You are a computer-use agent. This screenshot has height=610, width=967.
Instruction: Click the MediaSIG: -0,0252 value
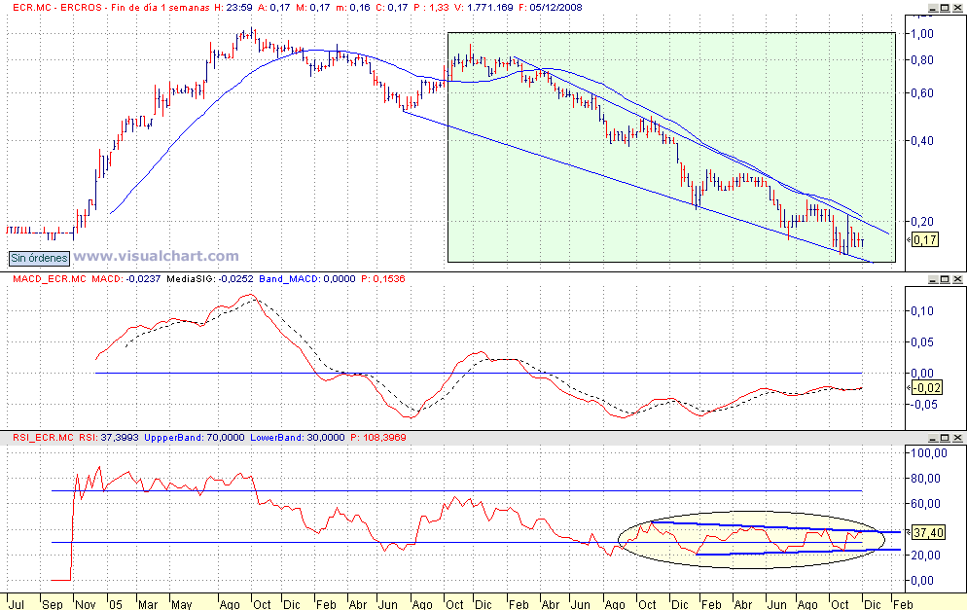point(210,279)
